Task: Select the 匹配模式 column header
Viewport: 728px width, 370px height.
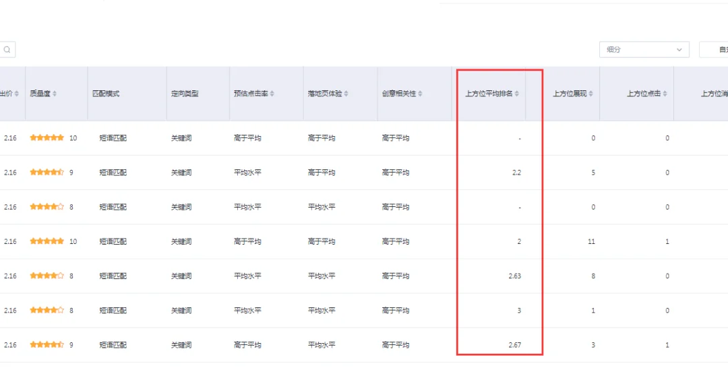Action: click(106, 94)
